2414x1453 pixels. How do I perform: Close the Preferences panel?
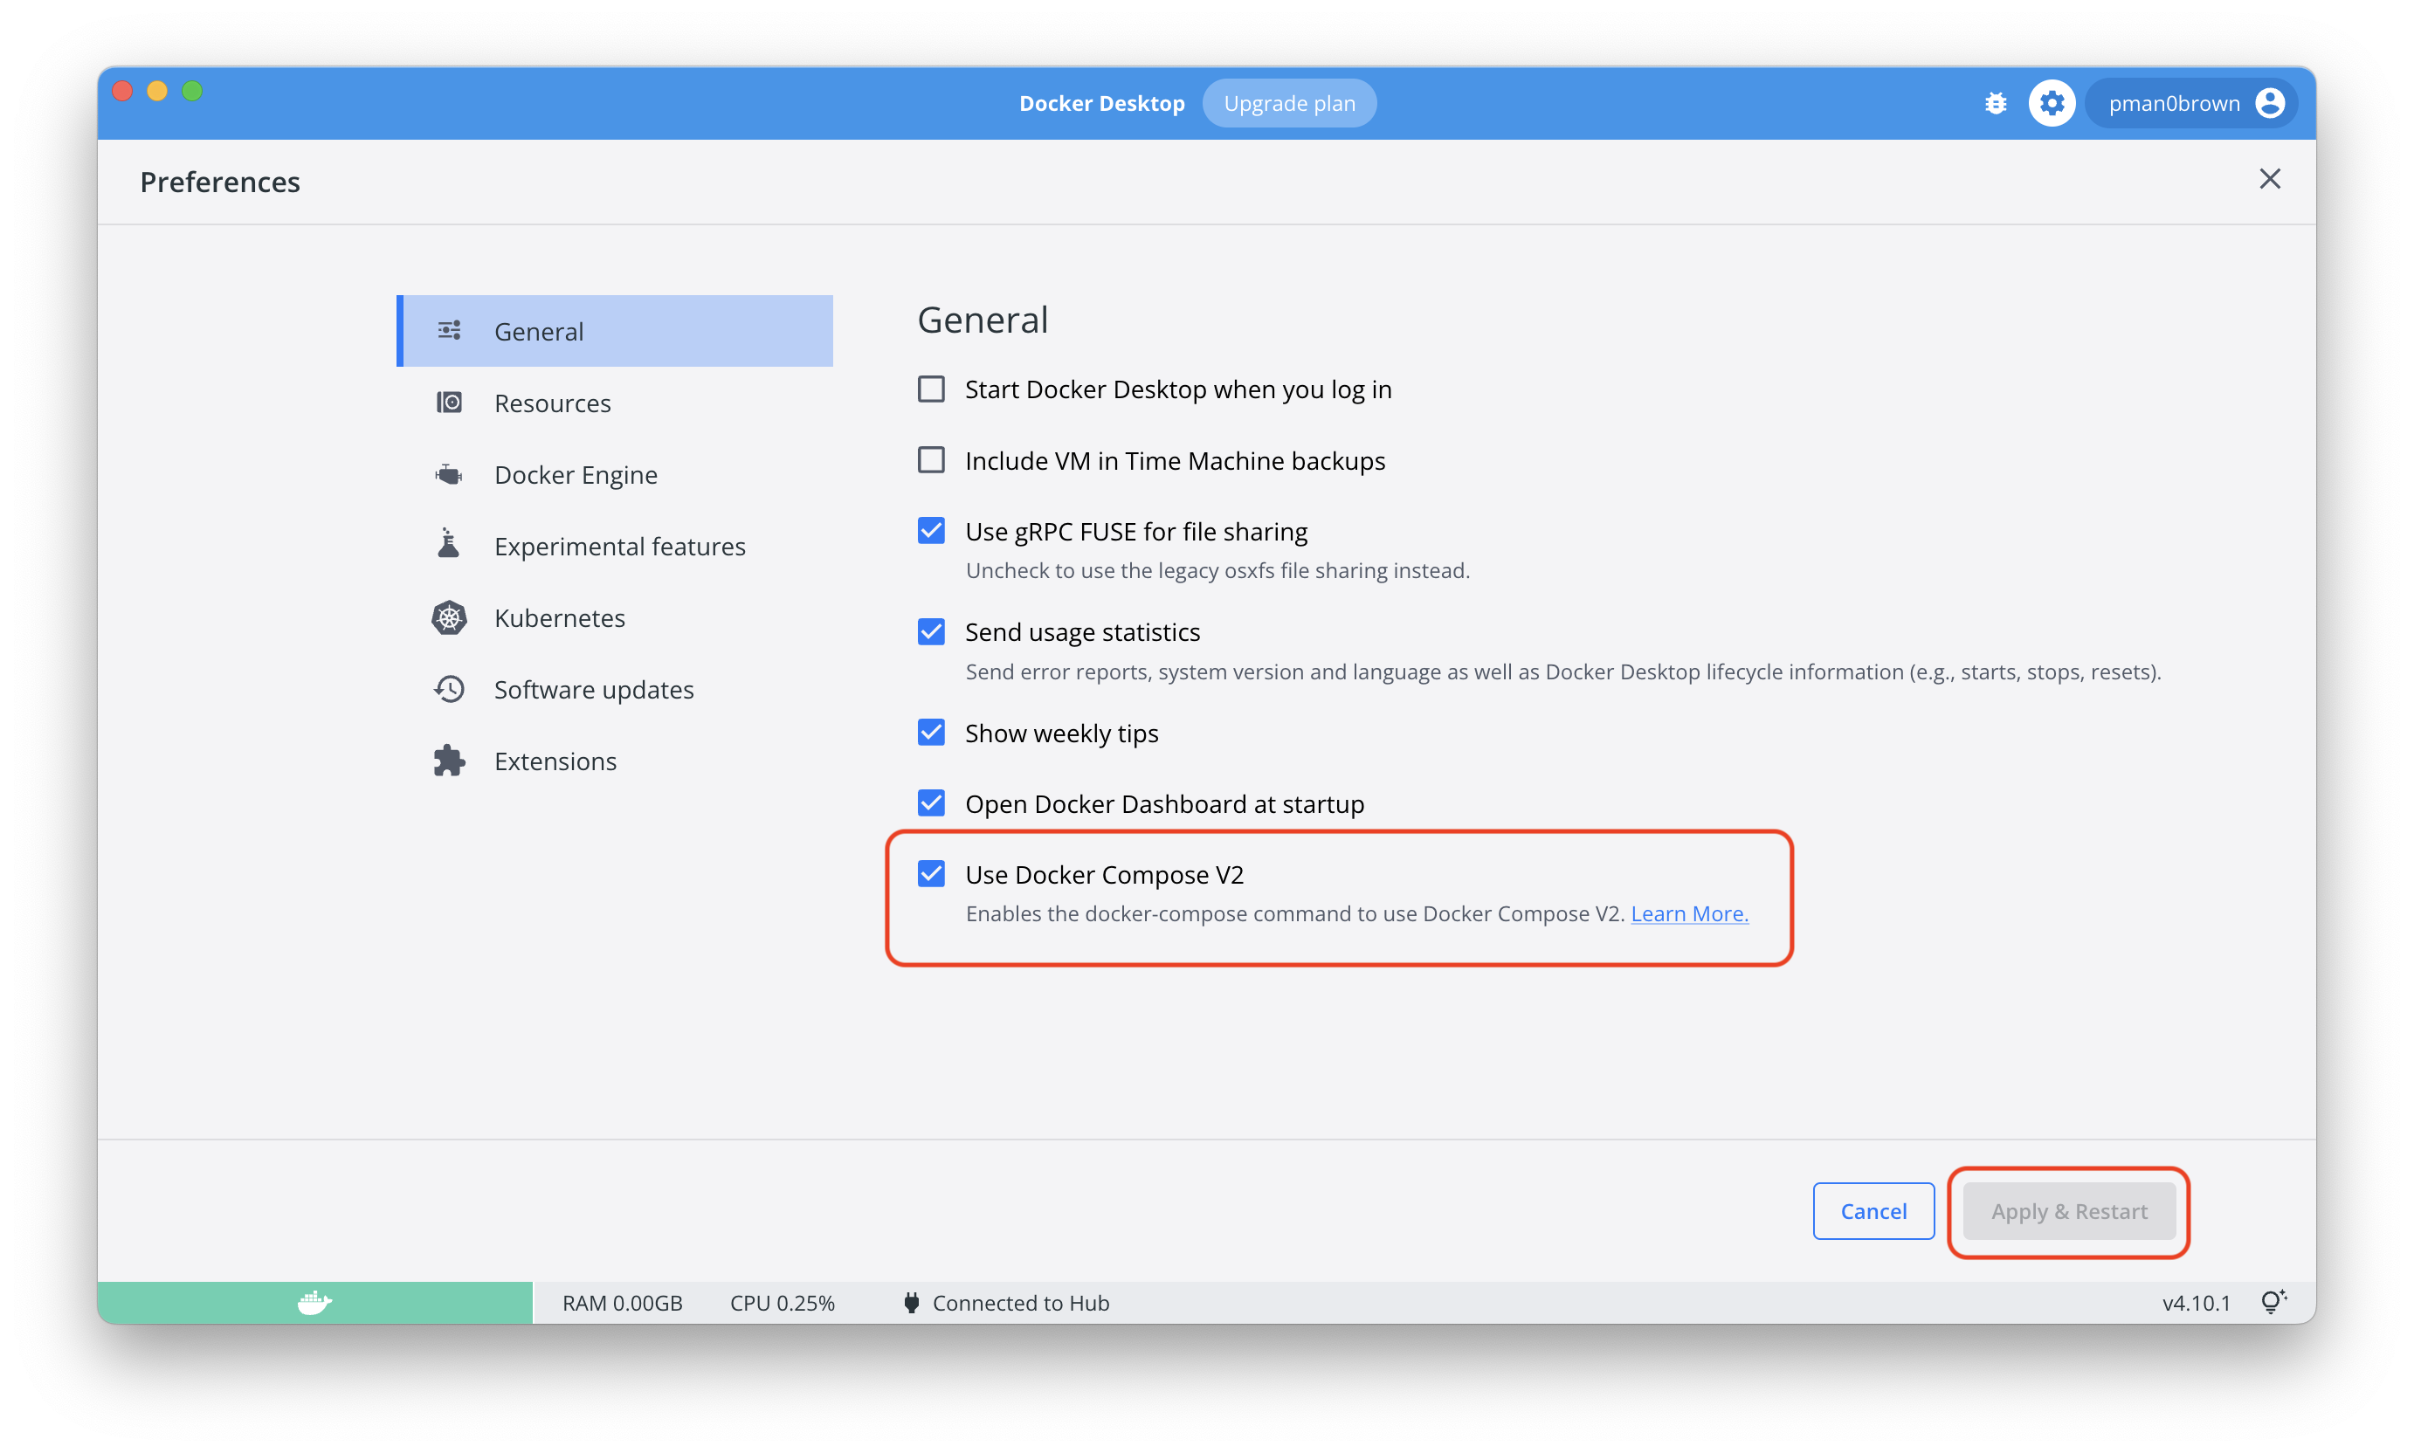(2269, 179)
